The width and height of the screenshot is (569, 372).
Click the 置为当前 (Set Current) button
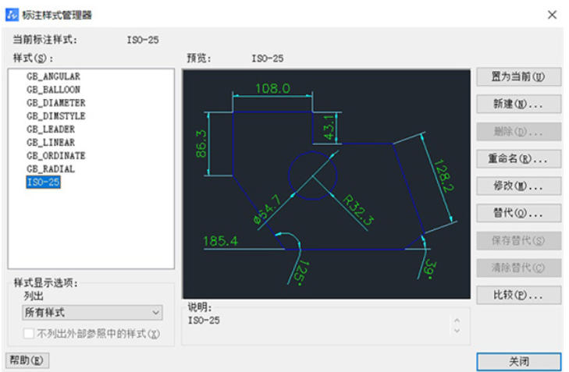pyautogui.click(x=518, y=77)
